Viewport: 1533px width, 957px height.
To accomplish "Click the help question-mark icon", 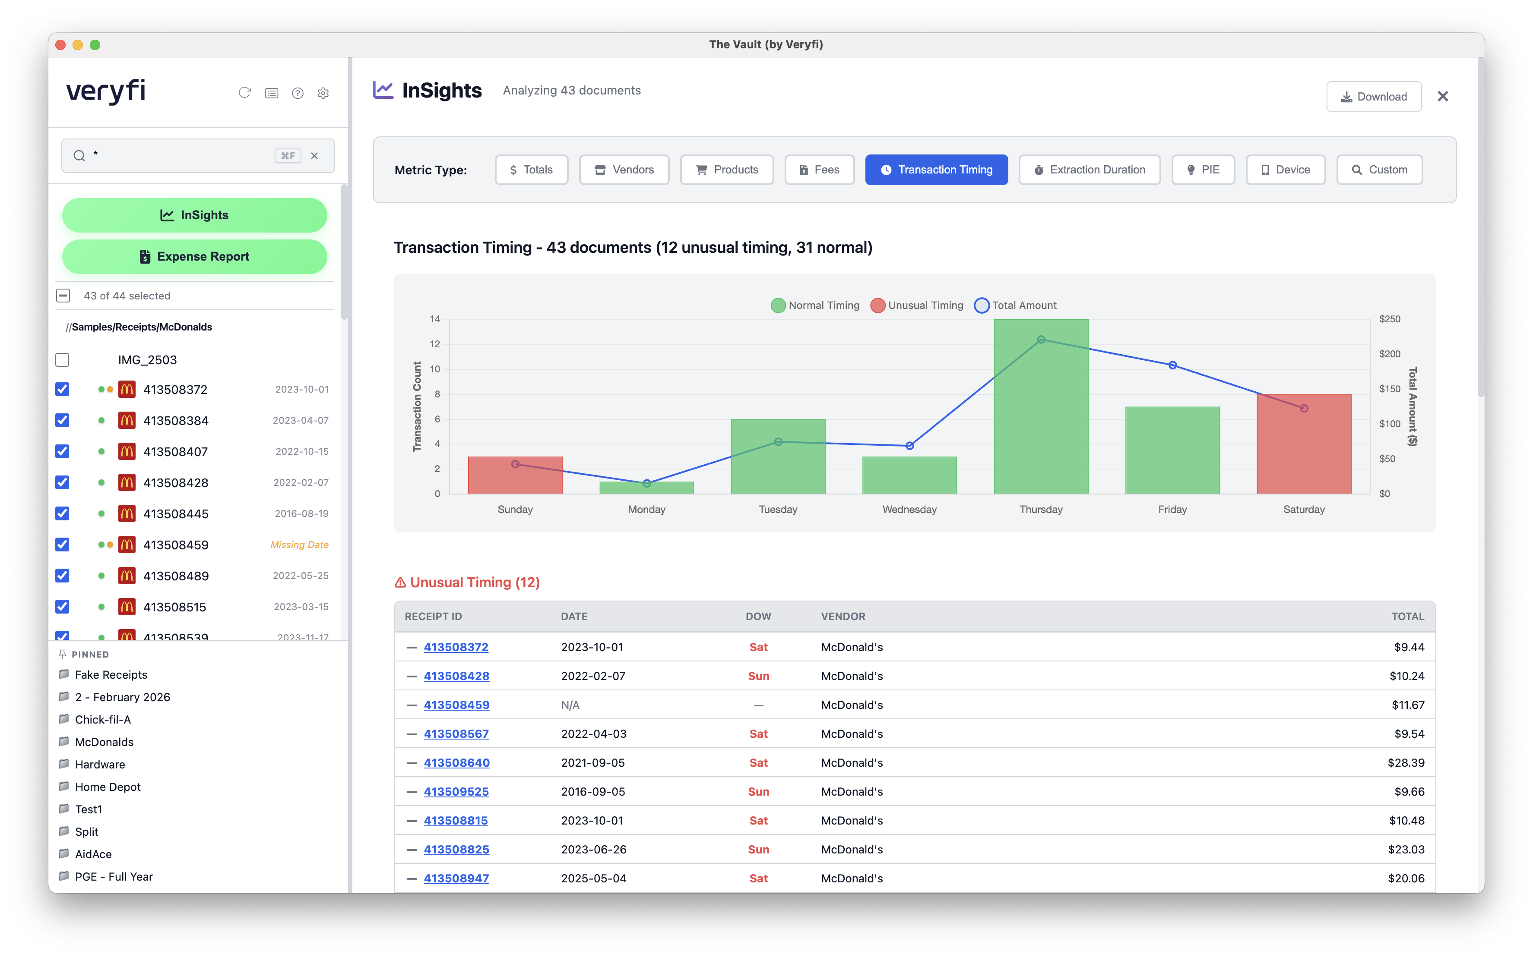I will coord(298,93).
